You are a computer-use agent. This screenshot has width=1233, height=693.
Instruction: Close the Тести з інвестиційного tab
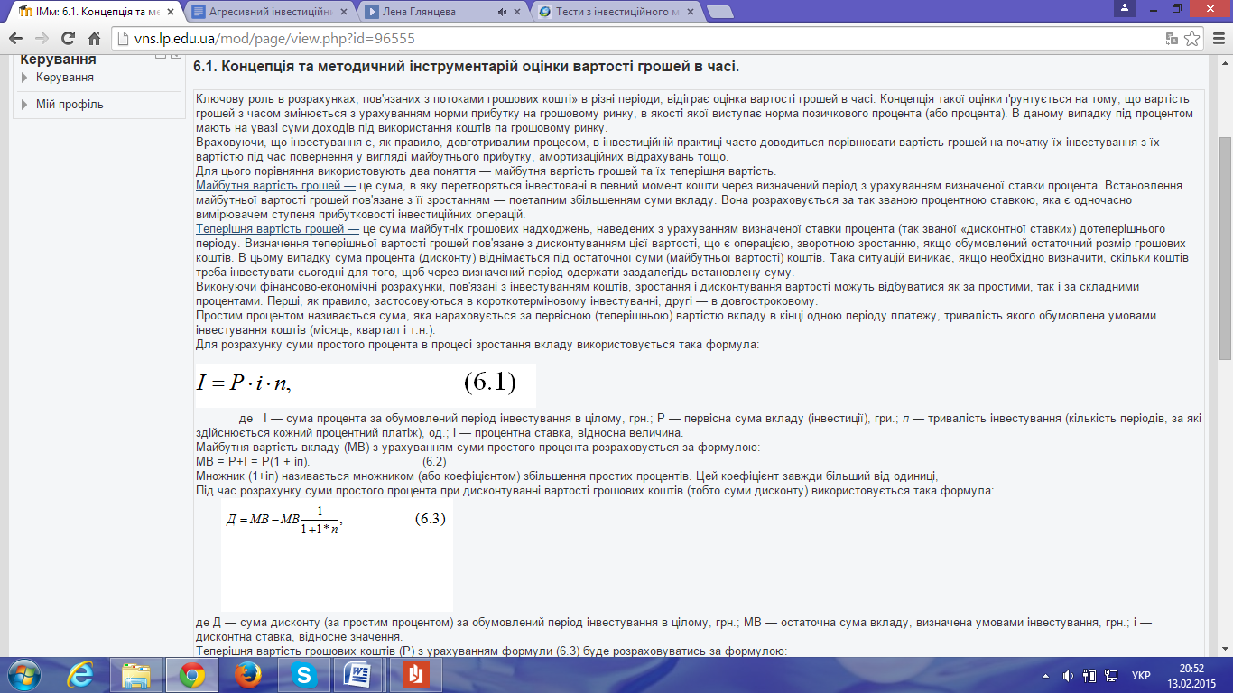pyautogui.click(x=689, y=12)
